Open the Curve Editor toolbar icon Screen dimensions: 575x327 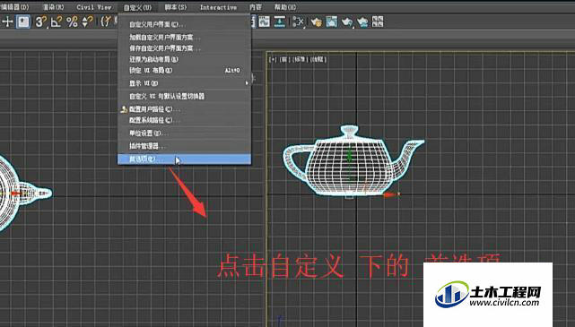point(264,22)
